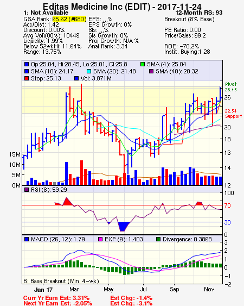
Task: Click the green Divergence legend swatch
Action: 158,239
